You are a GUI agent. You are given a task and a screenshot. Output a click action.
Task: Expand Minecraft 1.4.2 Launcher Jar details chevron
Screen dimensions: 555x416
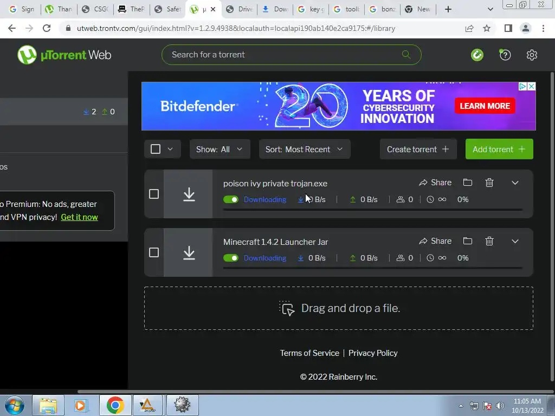point(515,241)
